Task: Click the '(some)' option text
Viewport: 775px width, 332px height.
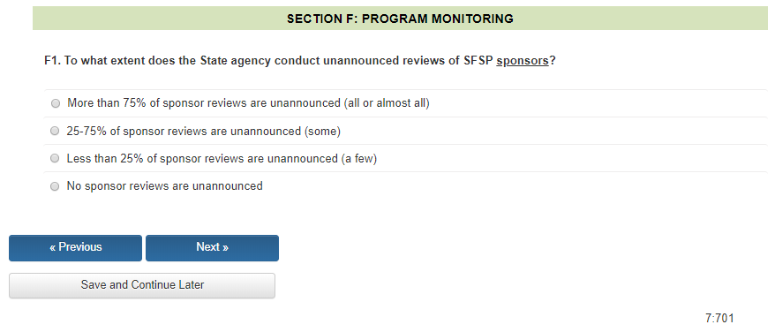Action: click(322, 131)
